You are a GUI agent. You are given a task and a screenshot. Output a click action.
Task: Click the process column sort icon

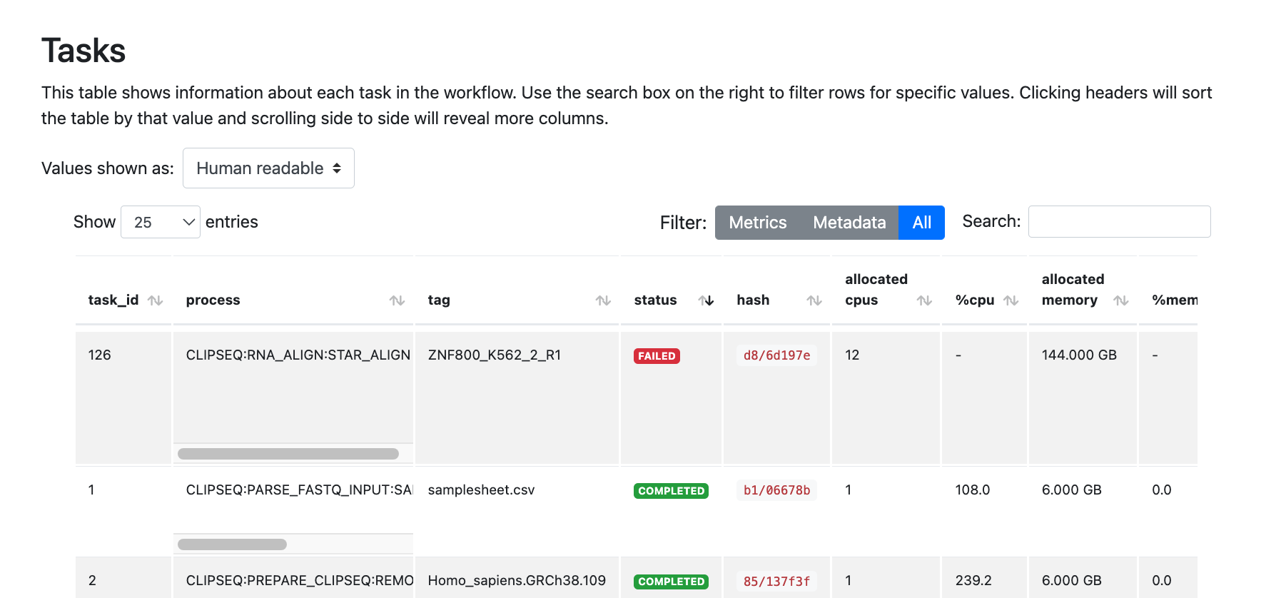click(x=397, y=300)
